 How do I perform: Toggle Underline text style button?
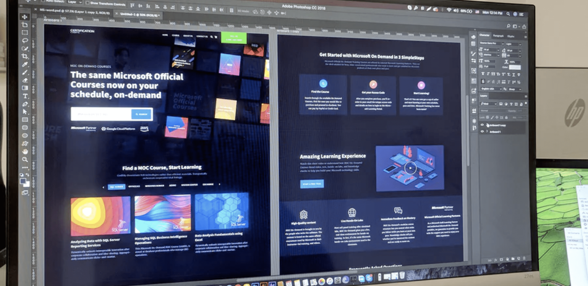coord(513,75)
